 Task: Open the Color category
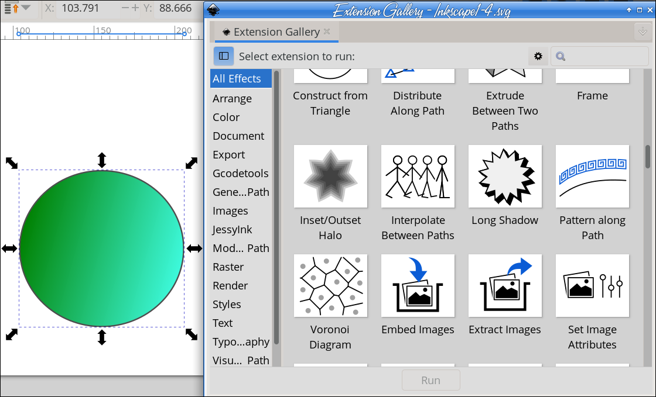pyautogui.click(x=241, y=118)
